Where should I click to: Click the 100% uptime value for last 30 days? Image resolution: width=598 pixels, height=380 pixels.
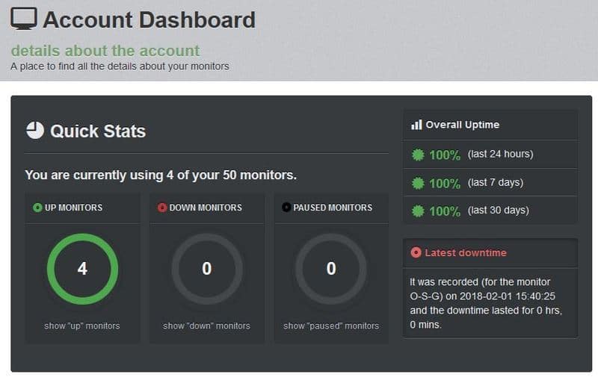(445, 211)
